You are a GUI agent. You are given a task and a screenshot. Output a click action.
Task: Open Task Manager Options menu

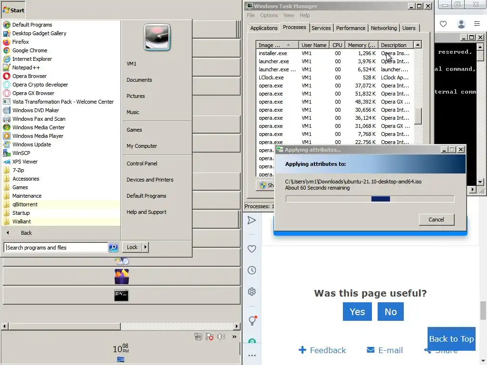click(x=269, y=15)
